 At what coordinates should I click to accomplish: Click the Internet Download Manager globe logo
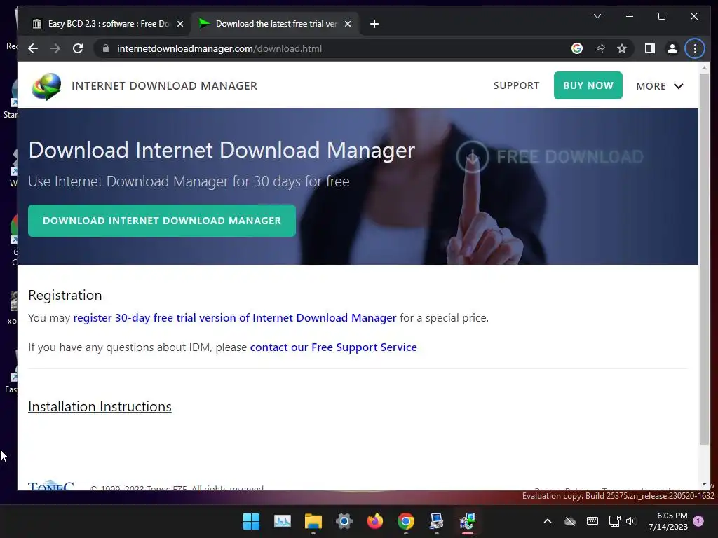46,86
